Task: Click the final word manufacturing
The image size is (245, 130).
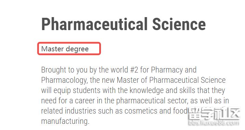Action: 65,121
